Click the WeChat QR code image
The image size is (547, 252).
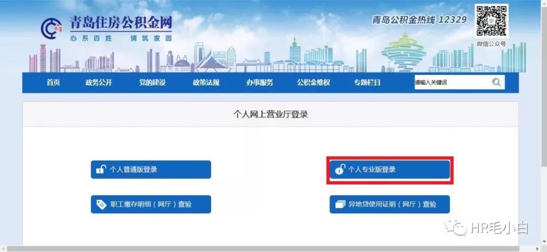tap(491, 21)
